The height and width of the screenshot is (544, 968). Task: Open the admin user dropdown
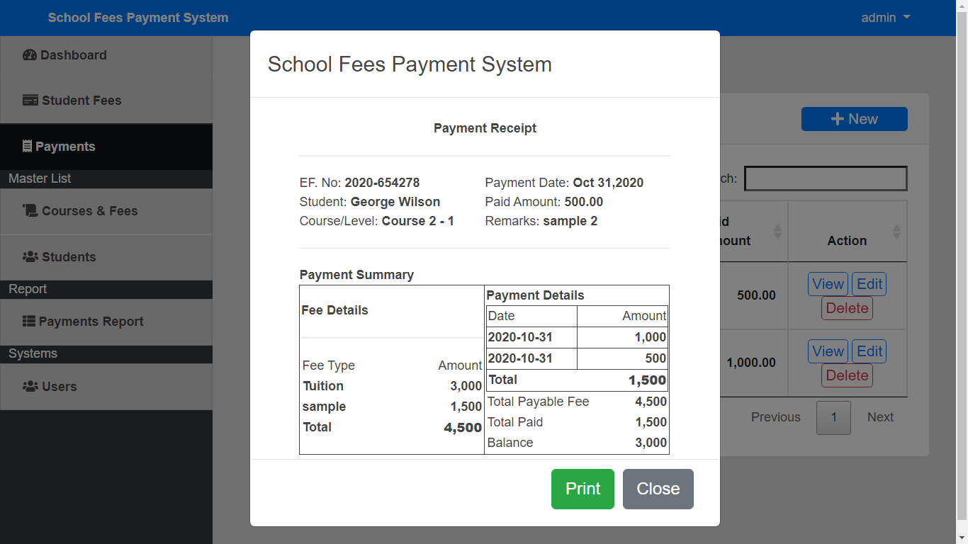[x=885, y=18]
